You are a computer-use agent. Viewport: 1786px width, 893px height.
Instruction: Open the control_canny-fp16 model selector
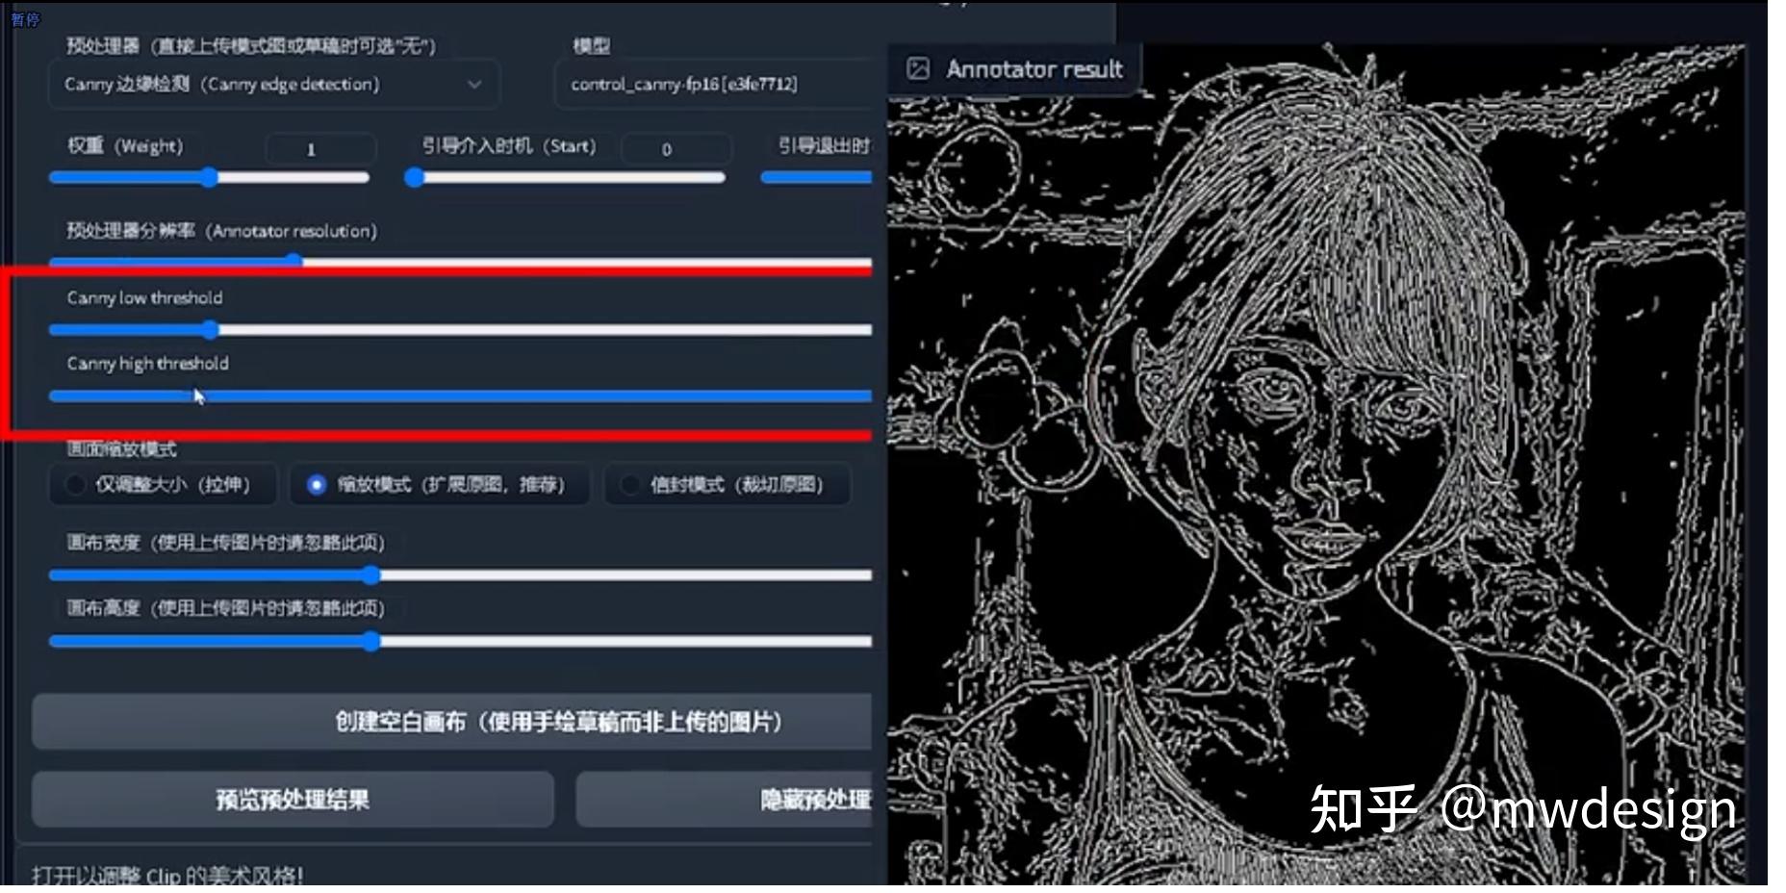pos(712,84)
